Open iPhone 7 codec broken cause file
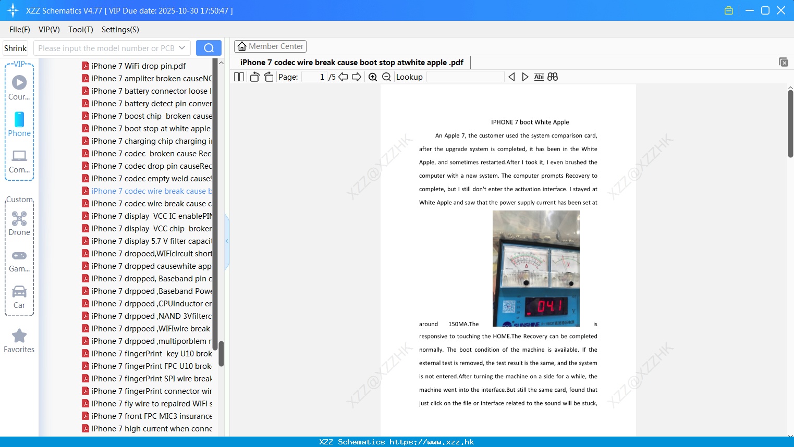 click(x=146, y=153)
